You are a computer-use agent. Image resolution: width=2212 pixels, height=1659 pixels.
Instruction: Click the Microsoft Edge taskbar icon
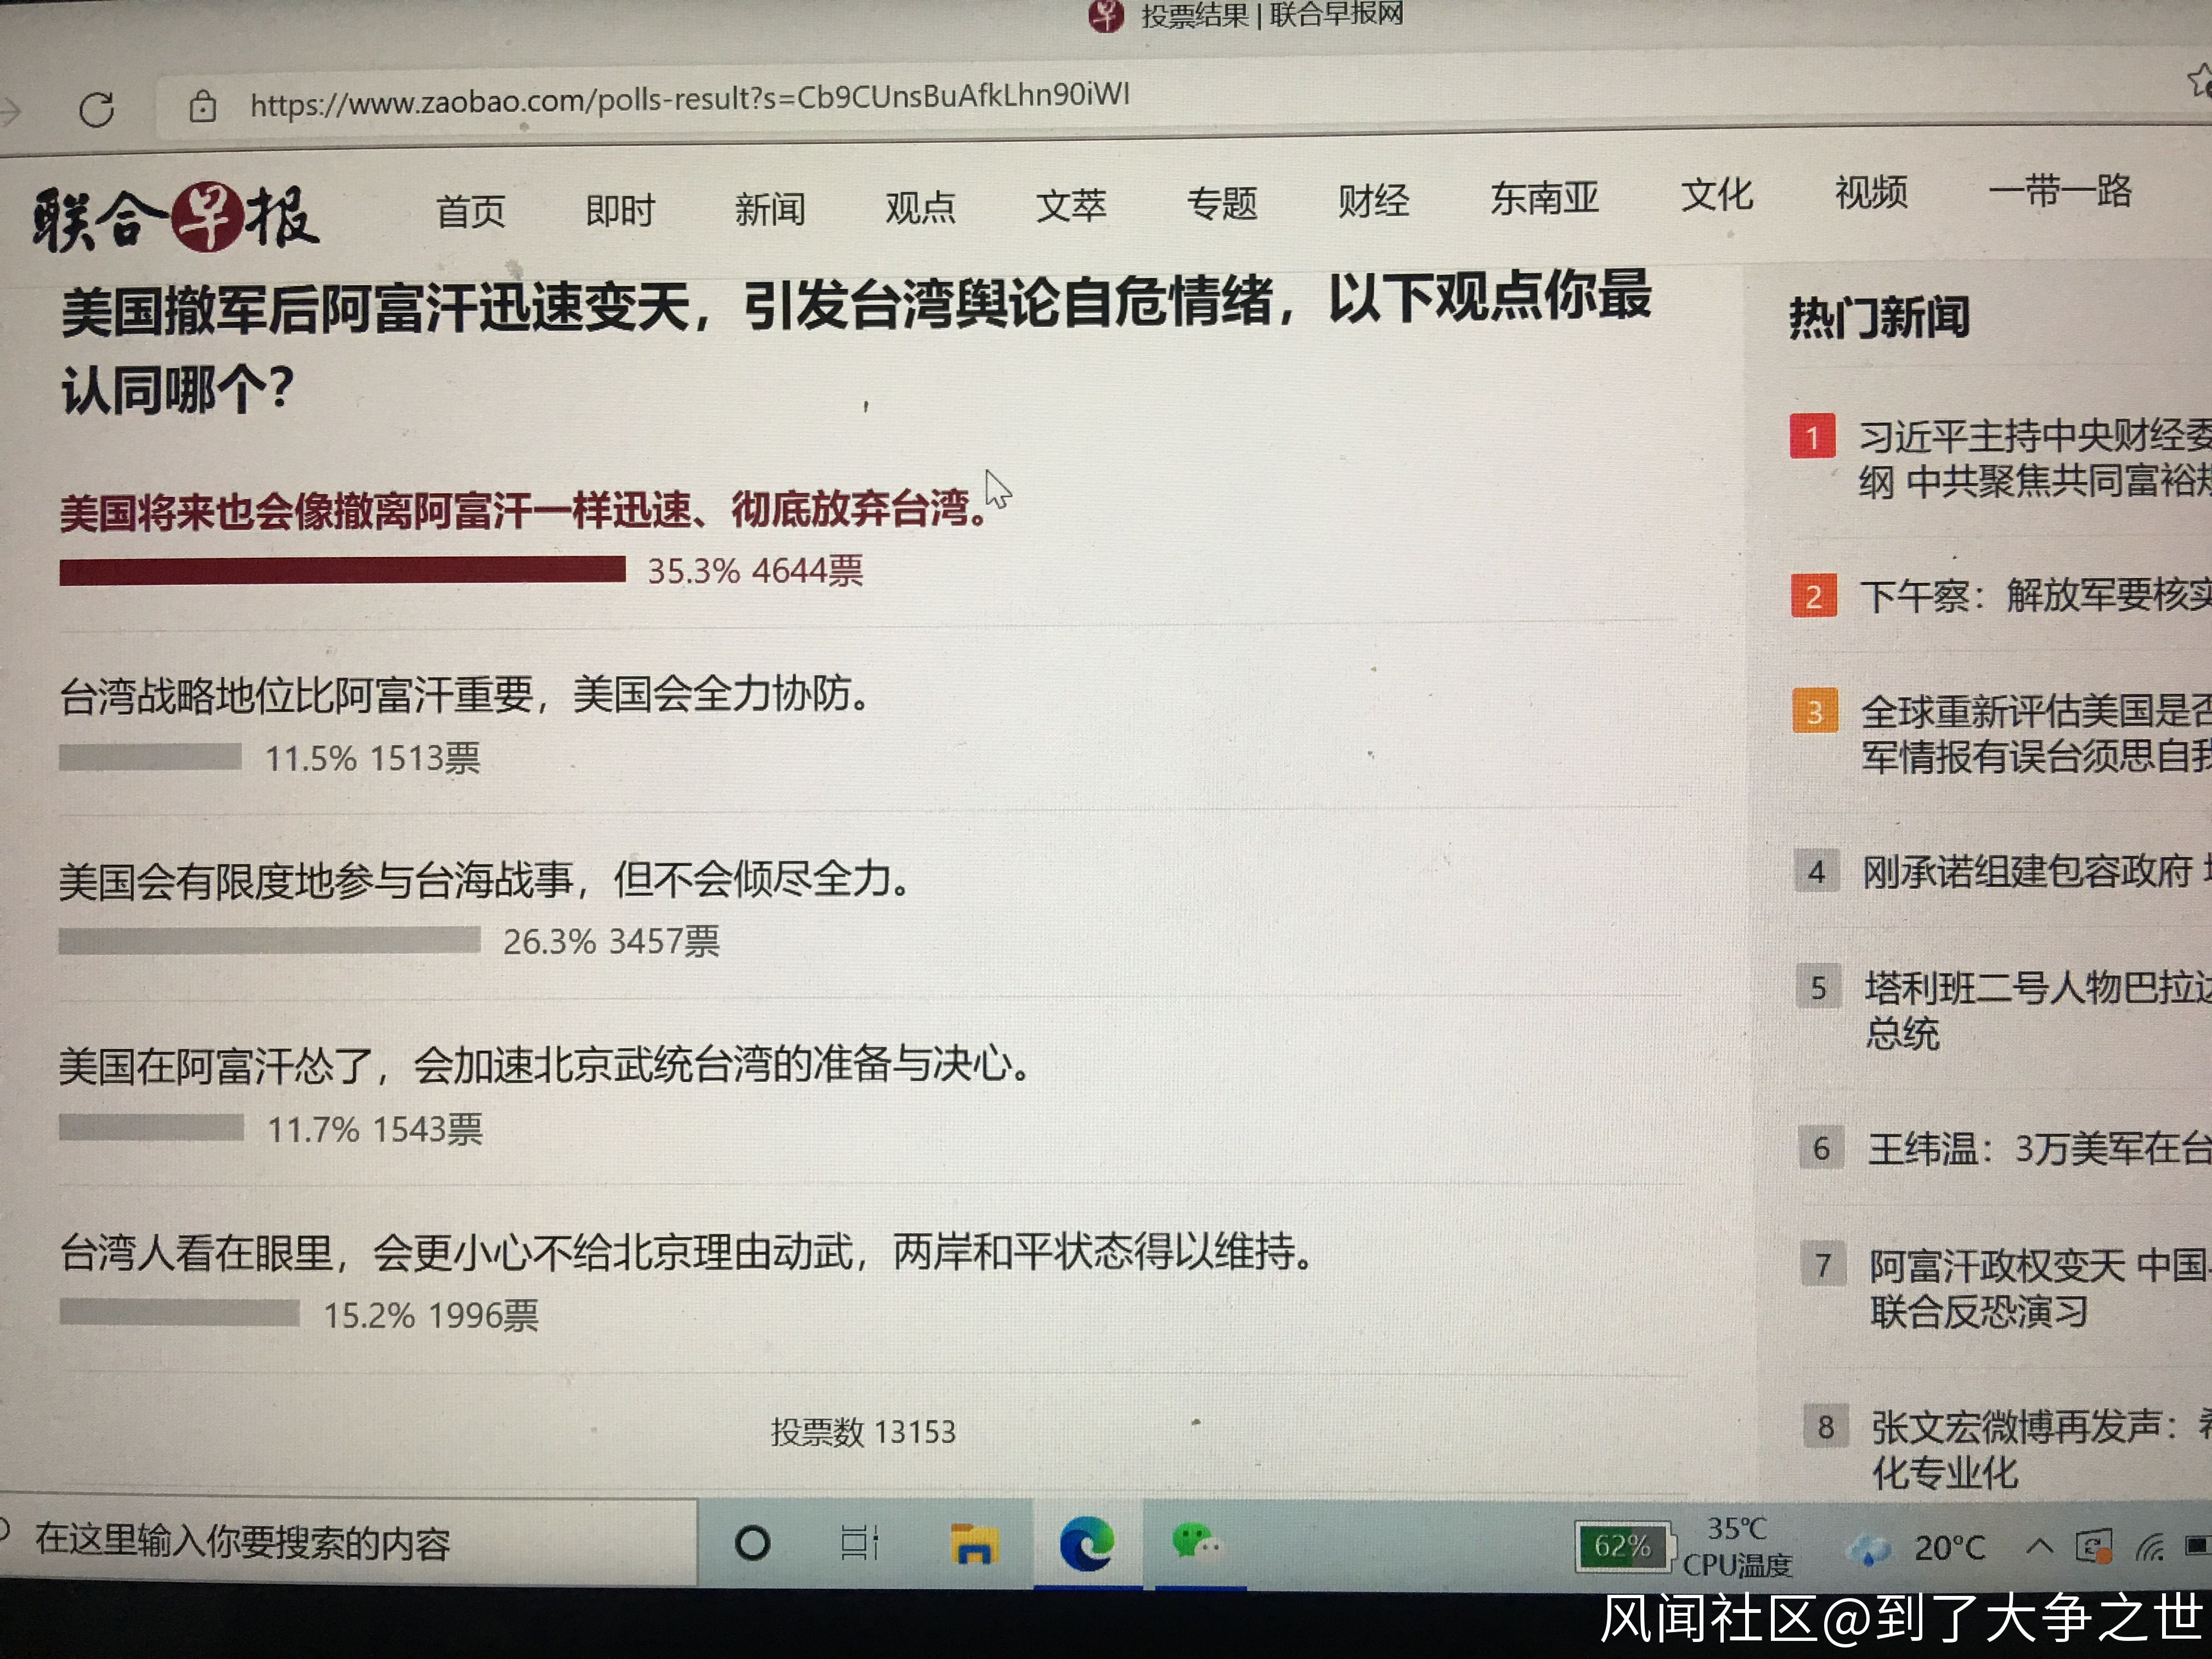coord(1087,1543)
